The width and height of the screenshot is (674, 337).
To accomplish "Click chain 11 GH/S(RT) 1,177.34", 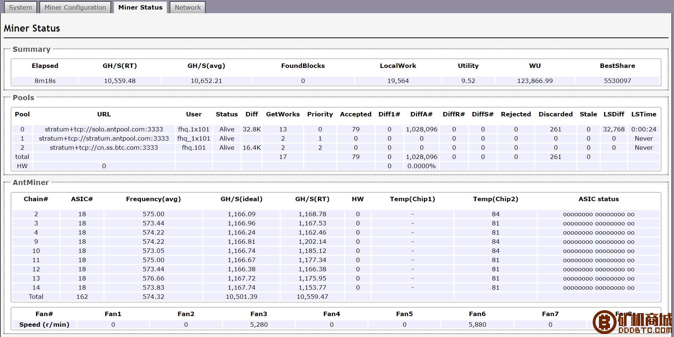I will 312,260.
